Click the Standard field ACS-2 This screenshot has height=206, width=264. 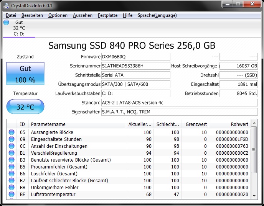click(x=180, y=103)
